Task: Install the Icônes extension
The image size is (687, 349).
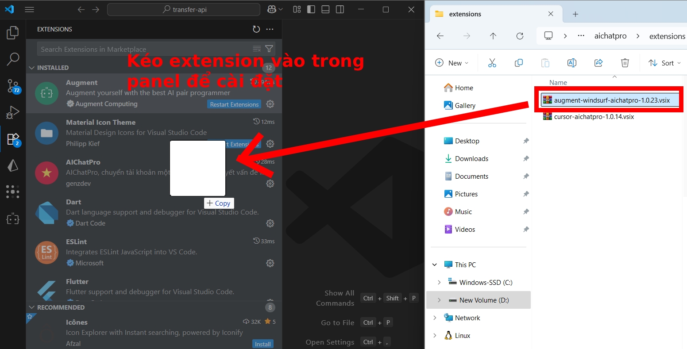Action: (x=262, y=344)
